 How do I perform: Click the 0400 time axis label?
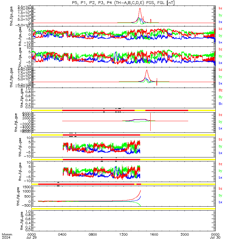point(62,234)
